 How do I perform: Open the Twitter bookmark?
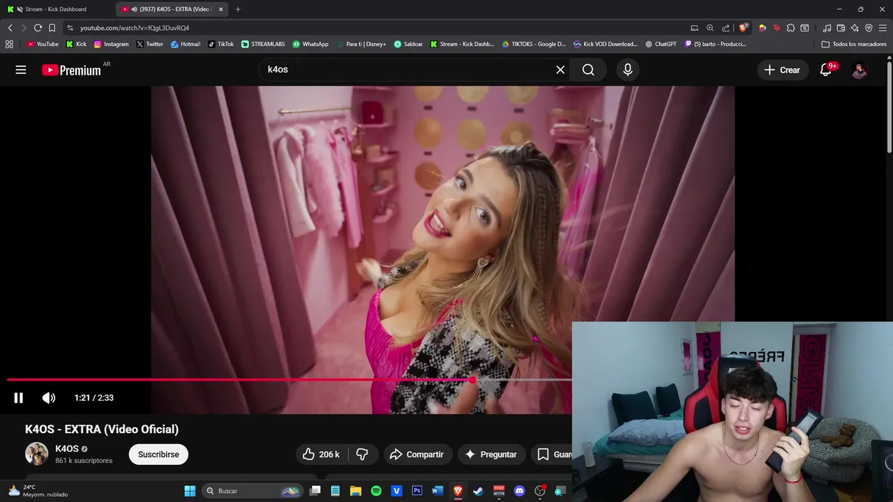(150, 44)
